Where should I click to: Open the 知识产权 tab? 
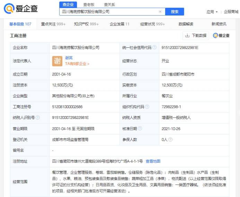(x=86, y=24)
